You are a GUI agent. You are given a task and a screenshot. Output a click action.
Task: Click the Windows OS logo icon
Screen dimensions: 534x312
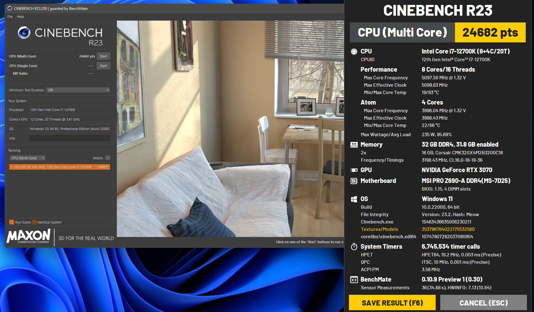pyautogui.click(x=354, y=199)
